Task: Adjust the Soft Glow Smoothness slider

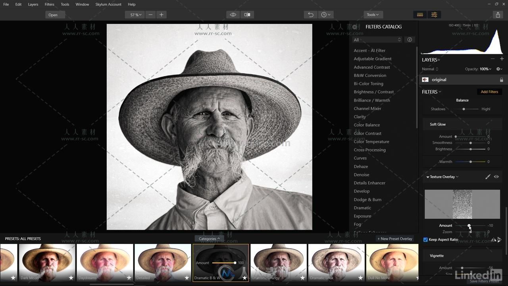Action: pyautogui.click(x=471, y=143)
